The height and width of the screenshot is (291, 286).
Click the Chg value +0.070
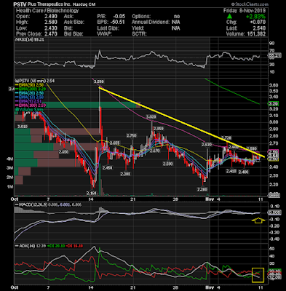pos(258,23)
